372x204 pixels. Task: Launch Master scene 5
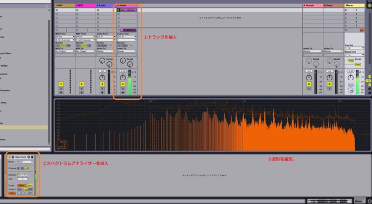346,26
